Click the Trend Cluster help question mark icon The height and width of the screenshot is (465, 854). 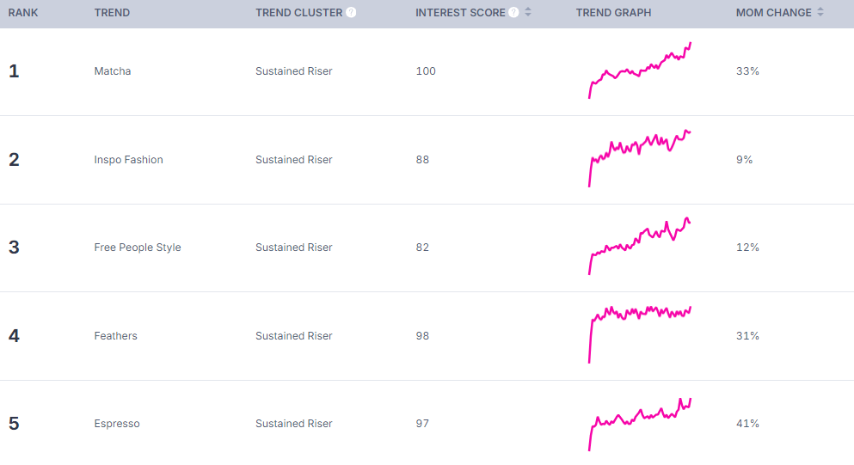click(351, 13)
